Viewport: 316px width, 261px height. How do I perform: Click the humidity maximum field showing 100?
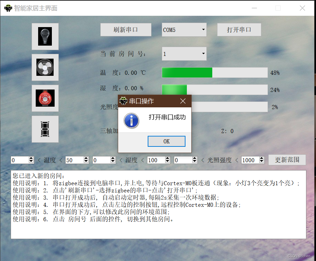[156, 160]
